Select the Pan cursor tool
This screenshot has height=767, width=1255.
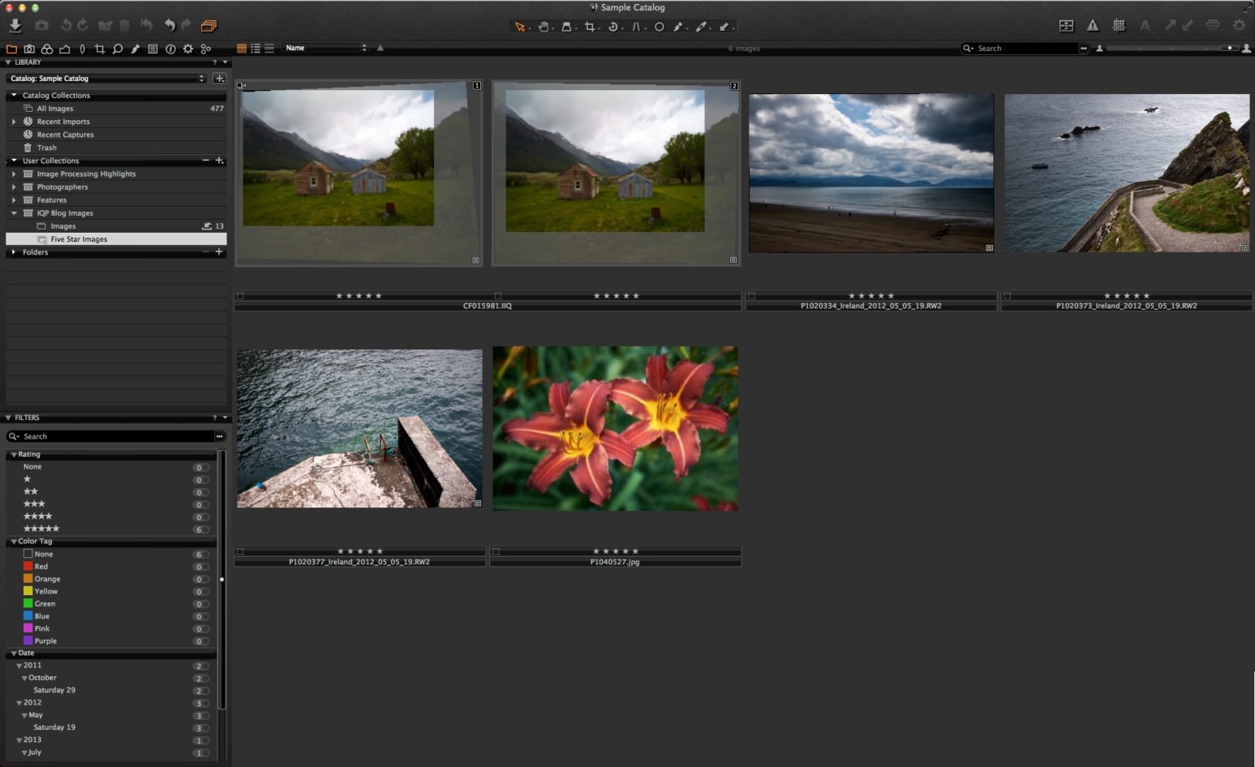click(x=544, y=27)
